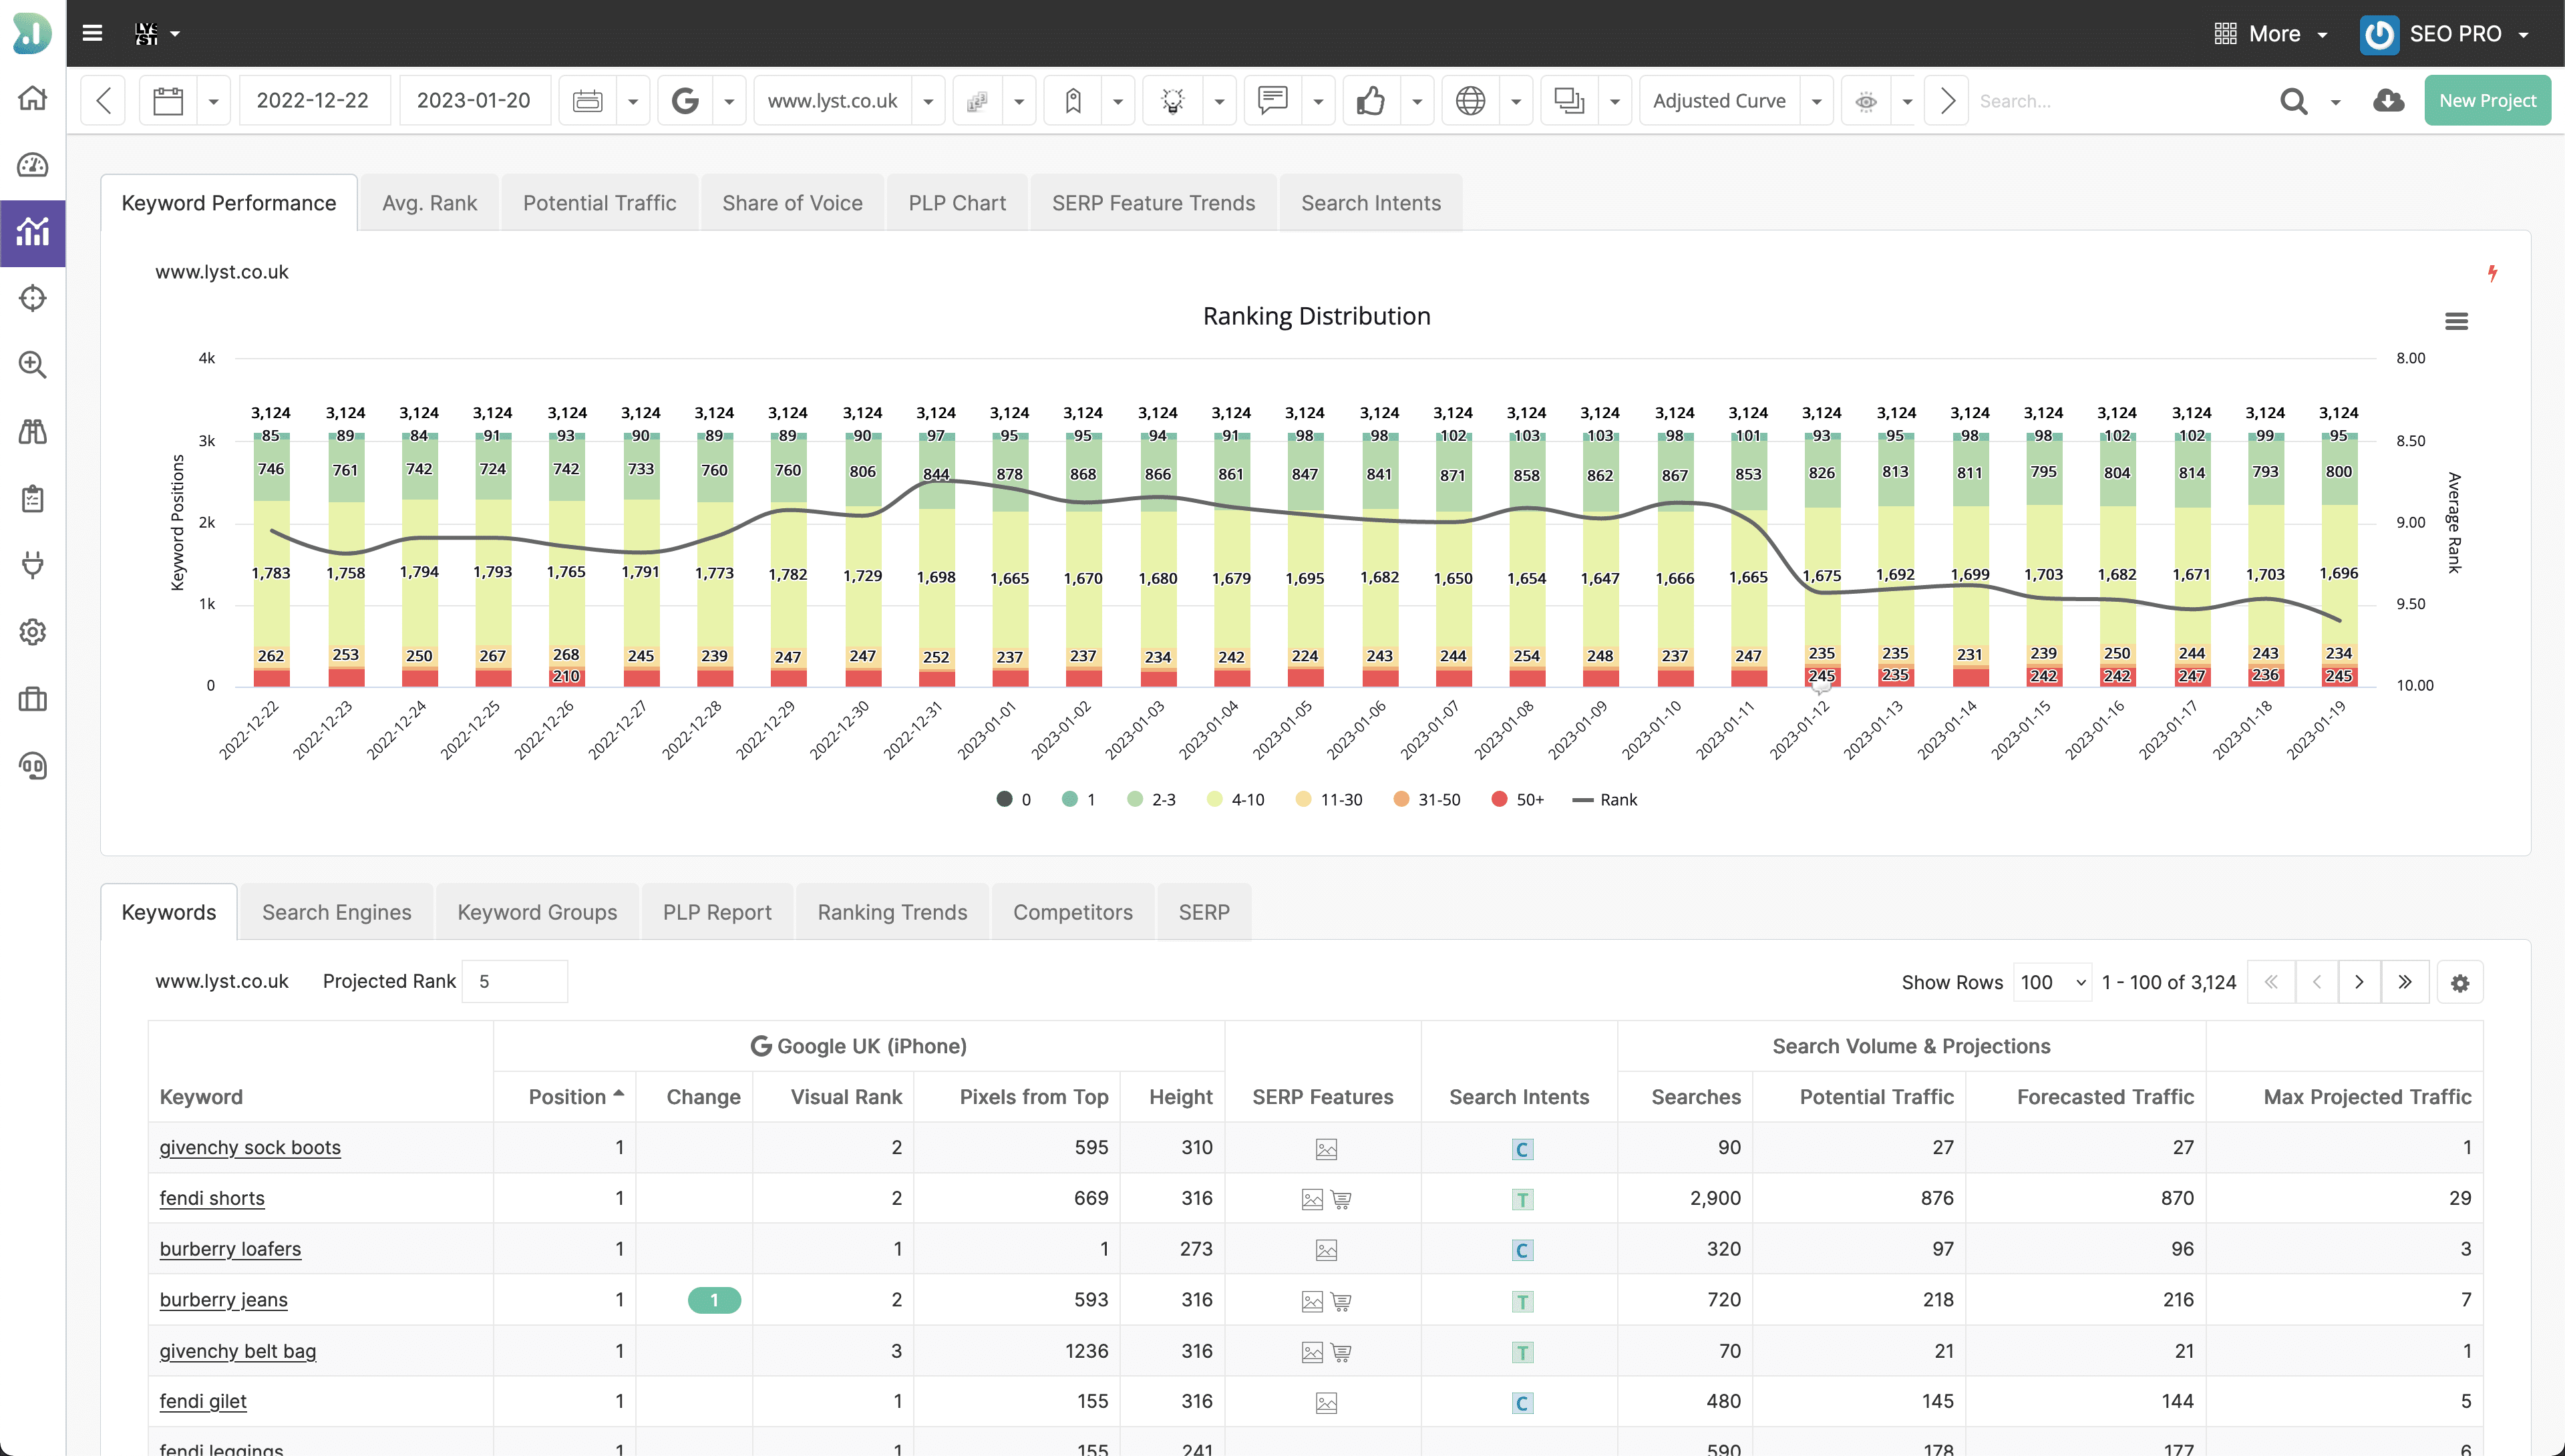The width and height of the screenshot is (2565, 1456).
Task: Click the Google search engine icon
Action: [685, 101]
